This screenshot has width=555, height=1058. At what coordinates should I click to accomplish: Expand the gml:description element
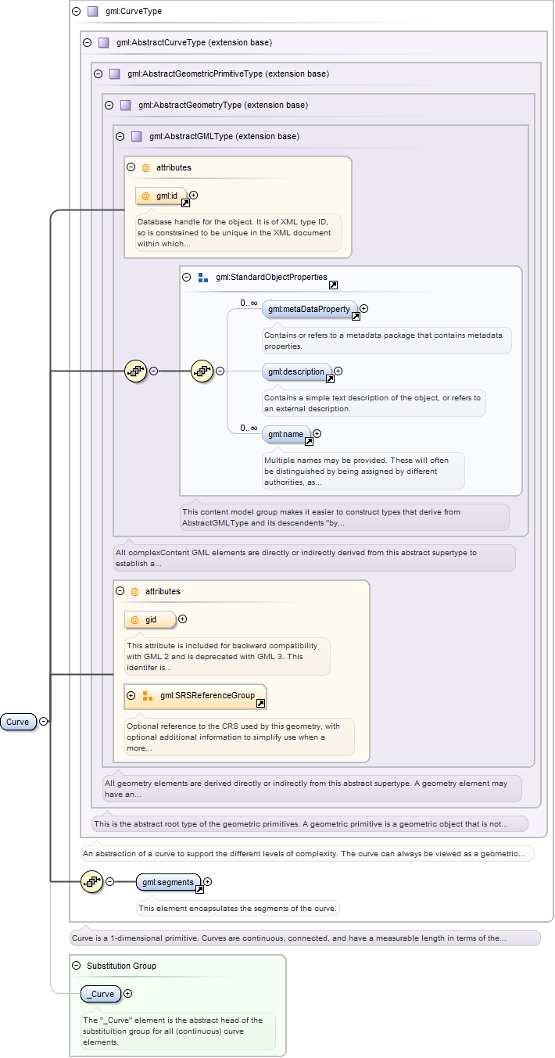click(x=338, y=371)
